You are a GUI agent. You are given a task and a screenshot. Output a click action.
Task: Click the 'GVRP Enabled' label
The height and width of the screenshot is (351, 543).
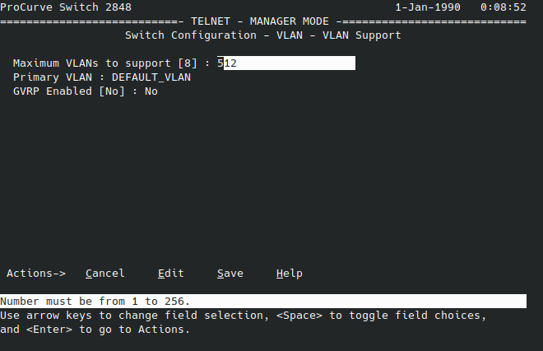53,91
